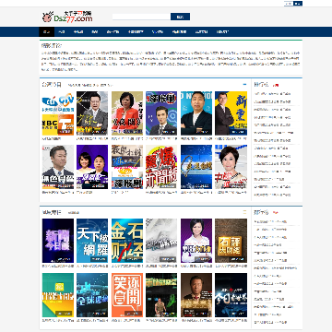This screenshot has width=332, height=332.
Task: Click the Dsz77.com site logo
Action: tap(67, 17)
